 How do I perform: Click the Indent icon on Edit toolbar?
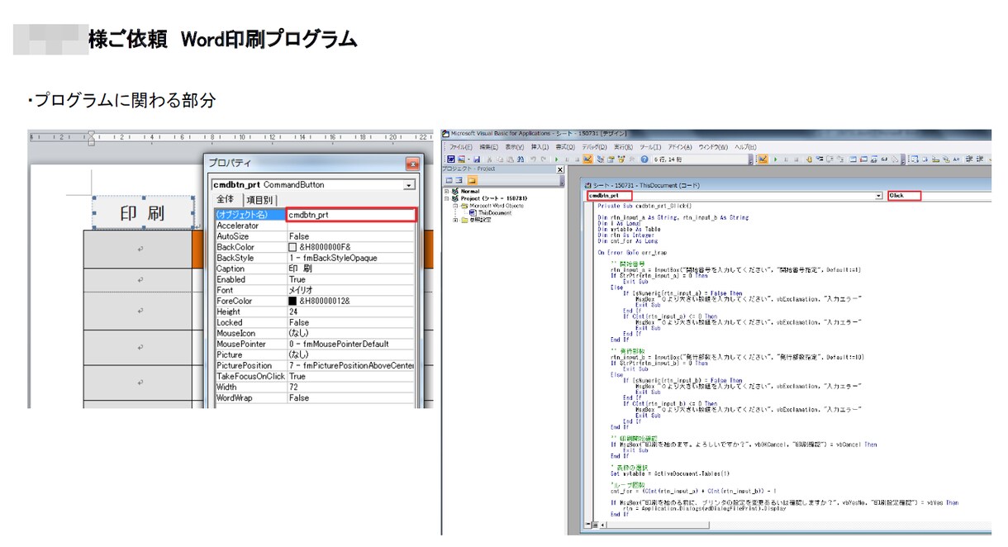968,159
